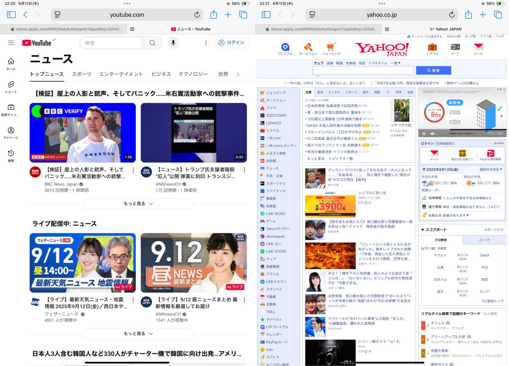Open options for ANN トランプ氏支援者暗殺 video
509x366 pixels.
(x=244, y=170)
